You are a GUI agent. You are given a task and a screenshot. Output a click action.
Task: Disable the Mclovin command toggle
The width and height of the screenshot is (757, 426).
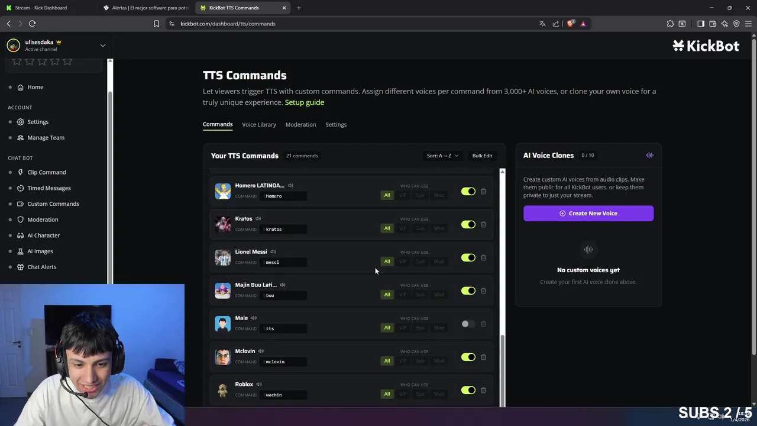[468, 357]
